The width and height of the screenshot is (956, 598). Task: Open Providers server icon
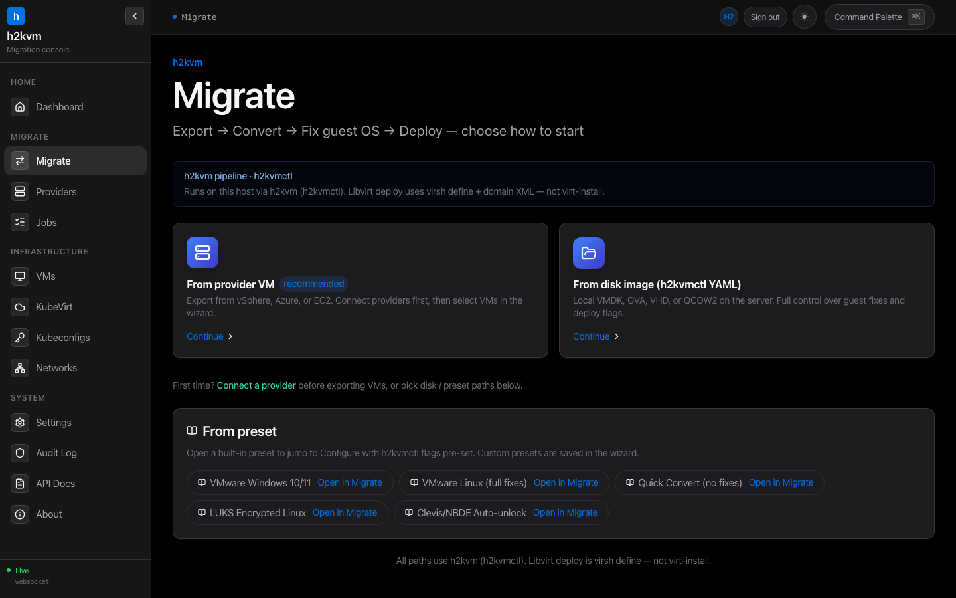[20, 192]
